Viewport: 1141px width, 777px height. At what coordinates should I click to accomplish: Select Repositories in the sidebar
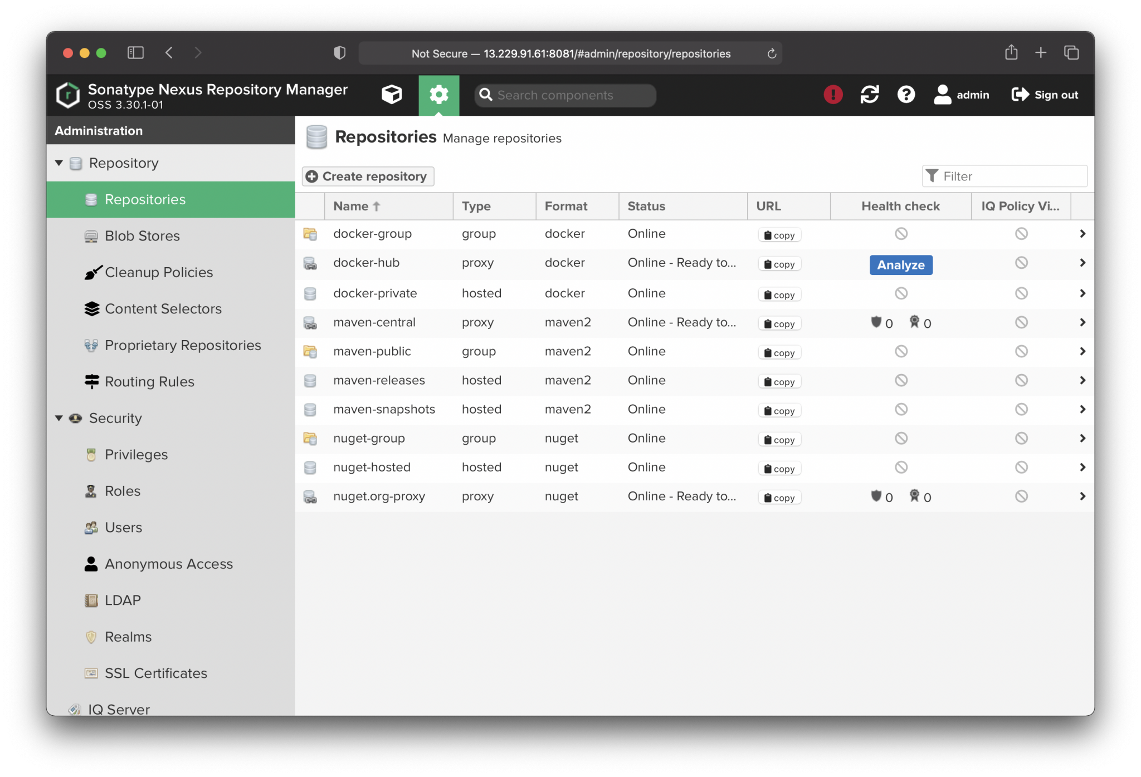point(145,199)
